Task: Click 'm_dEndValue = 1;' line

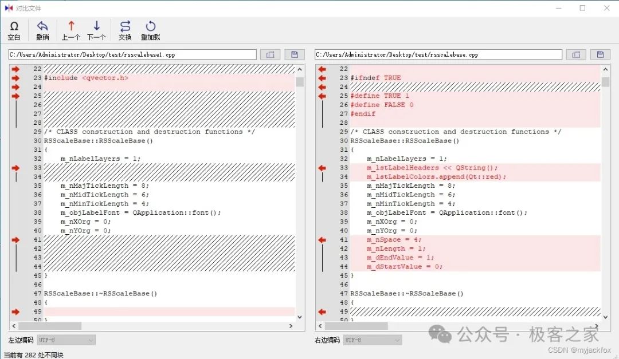Action: 400,258
